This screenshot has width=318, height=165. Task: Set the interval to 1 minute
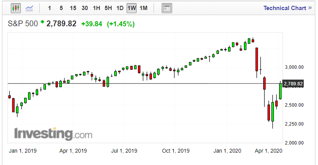pos(49,8)
